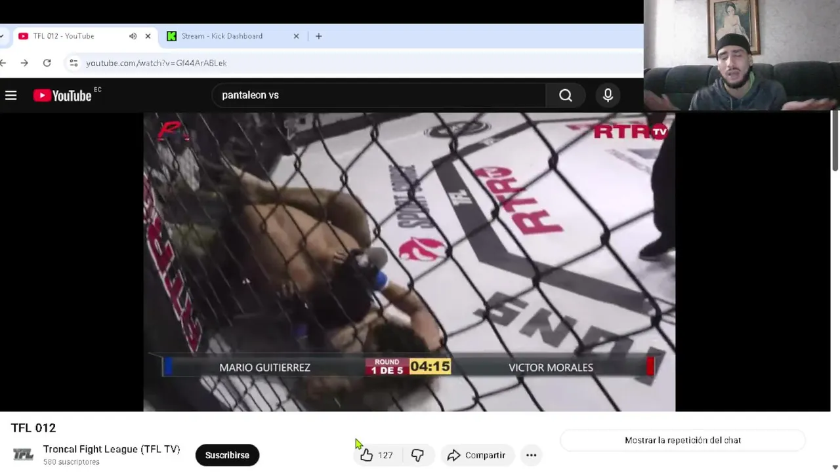Open the three-dot more actions menu
The height and width of the screenshot is (472, 840).
pyautogui.click(x=531, y=455)
